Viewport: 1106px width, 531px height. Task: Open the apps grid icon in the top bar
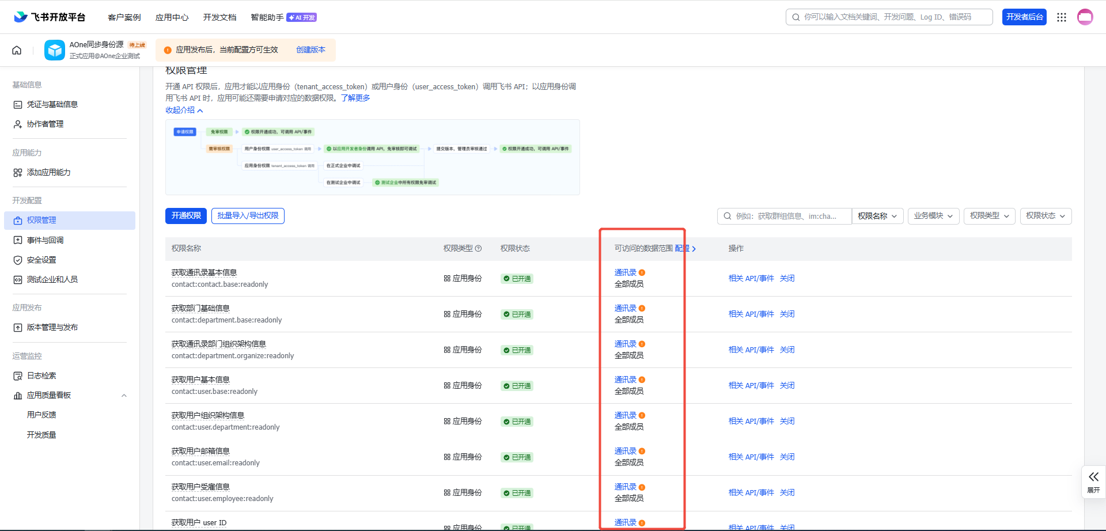point(1061,17)
